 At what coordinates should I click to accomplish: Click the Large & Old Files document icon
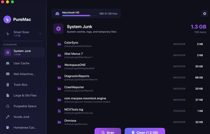pyautogui.click(x=8, y=96)
